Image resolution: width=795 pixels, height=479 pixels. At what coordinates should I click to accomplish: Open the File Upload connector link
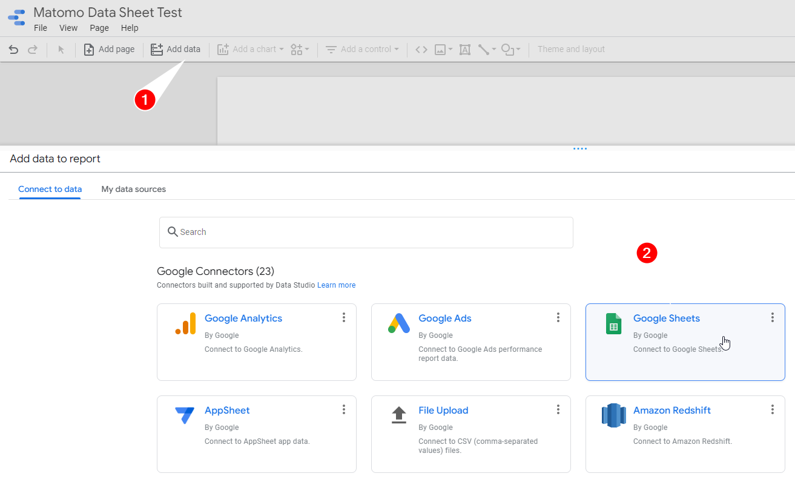443,411
